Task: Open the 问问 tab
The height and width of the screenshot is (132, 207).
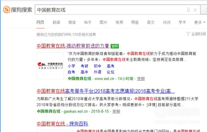Action: [167, 22]
